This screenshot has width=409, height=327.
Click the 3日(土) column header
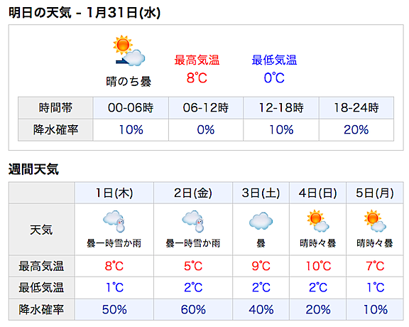(261, 193)
